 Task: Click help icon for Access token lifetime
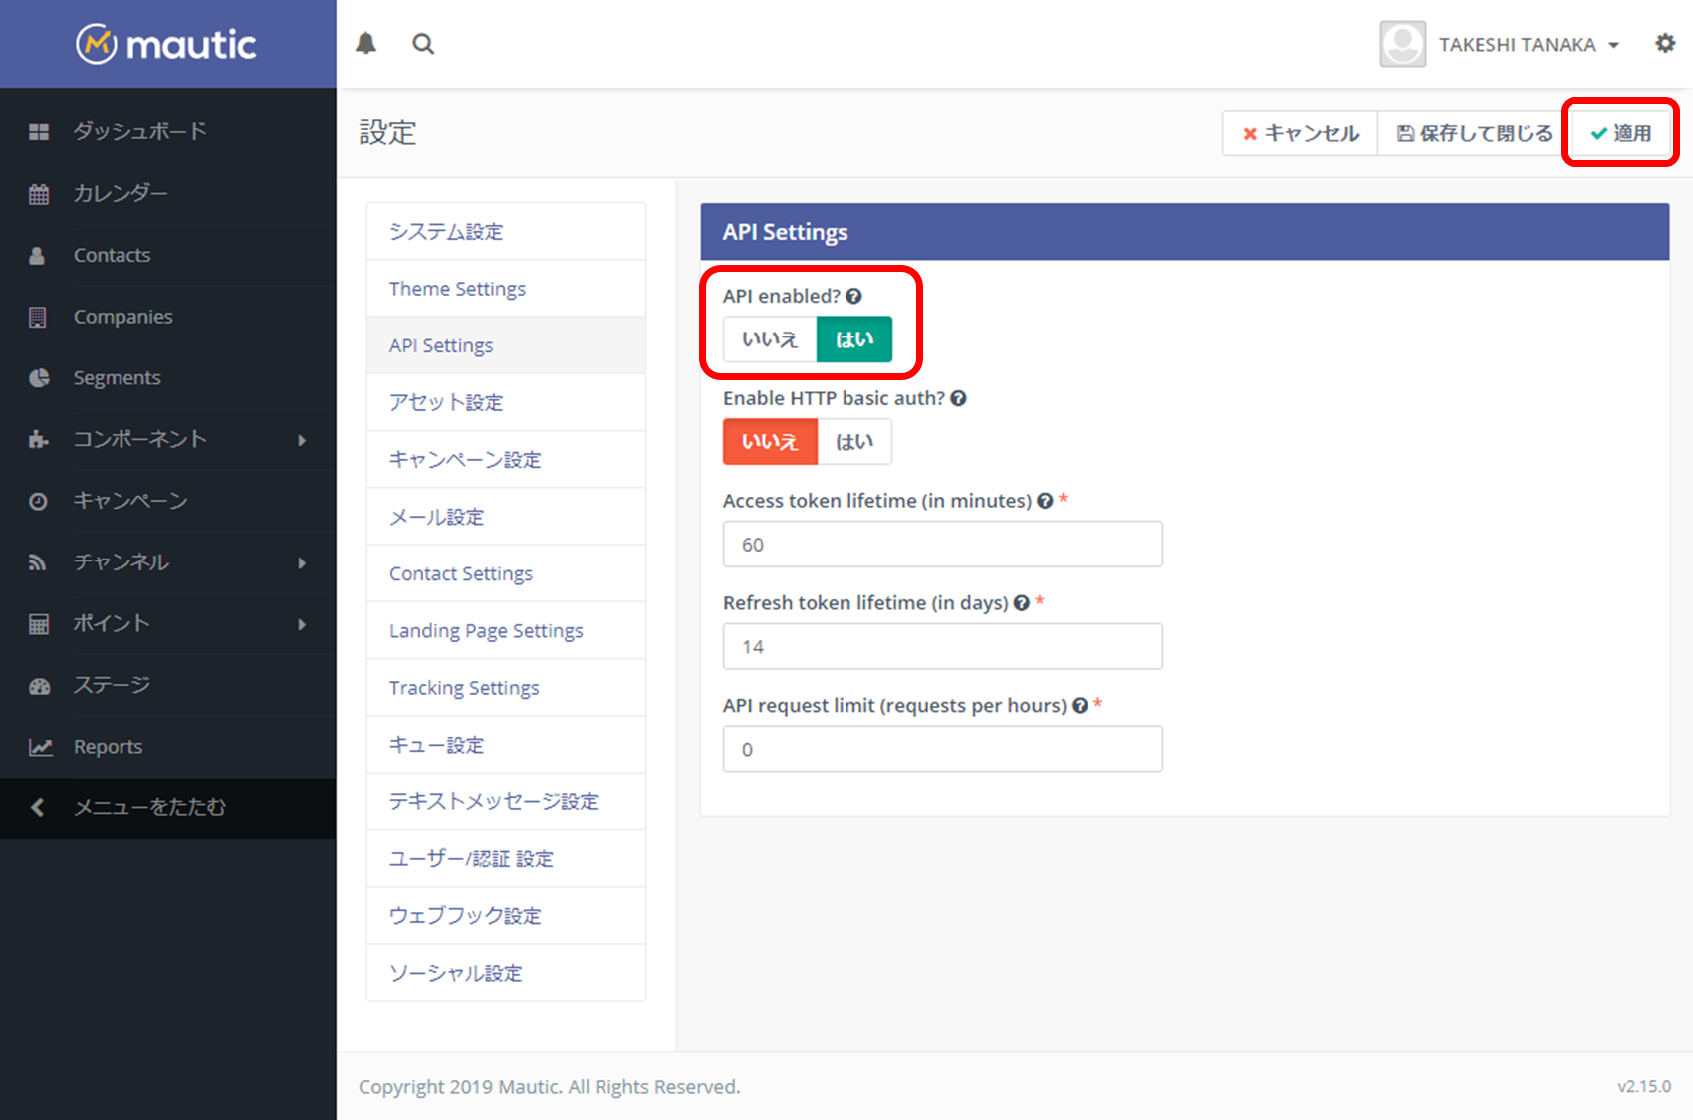click(1045, 501)
